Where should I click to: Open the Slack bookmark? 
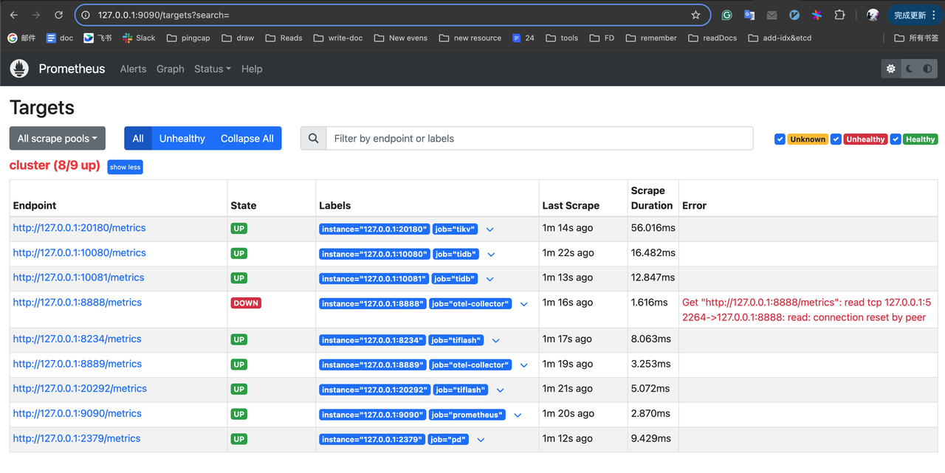pyautogui.click(x=139, y=38)
